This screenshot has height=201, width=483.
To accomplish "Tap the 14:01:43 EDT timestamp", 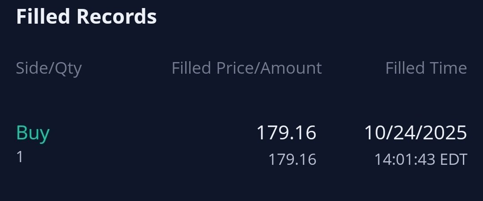I will coord(420,159).
